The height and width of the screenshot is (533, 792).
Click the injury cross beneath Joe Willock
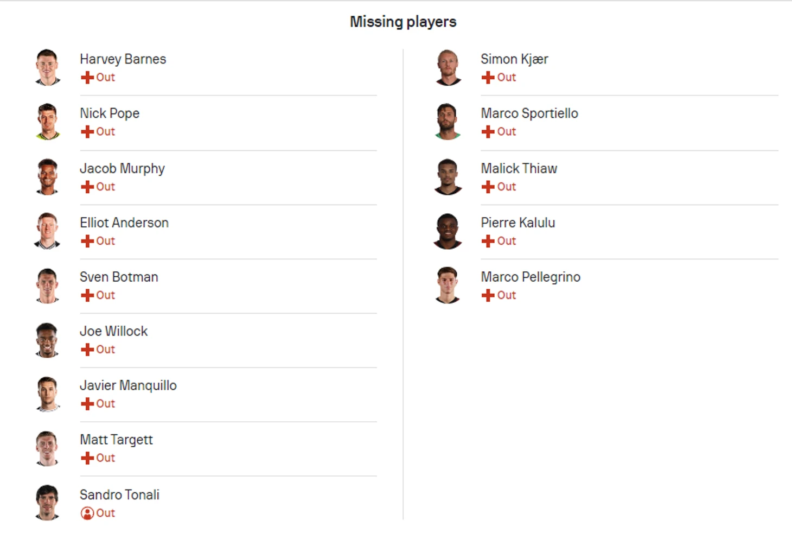pyautogui.click(x=87, y=350)
